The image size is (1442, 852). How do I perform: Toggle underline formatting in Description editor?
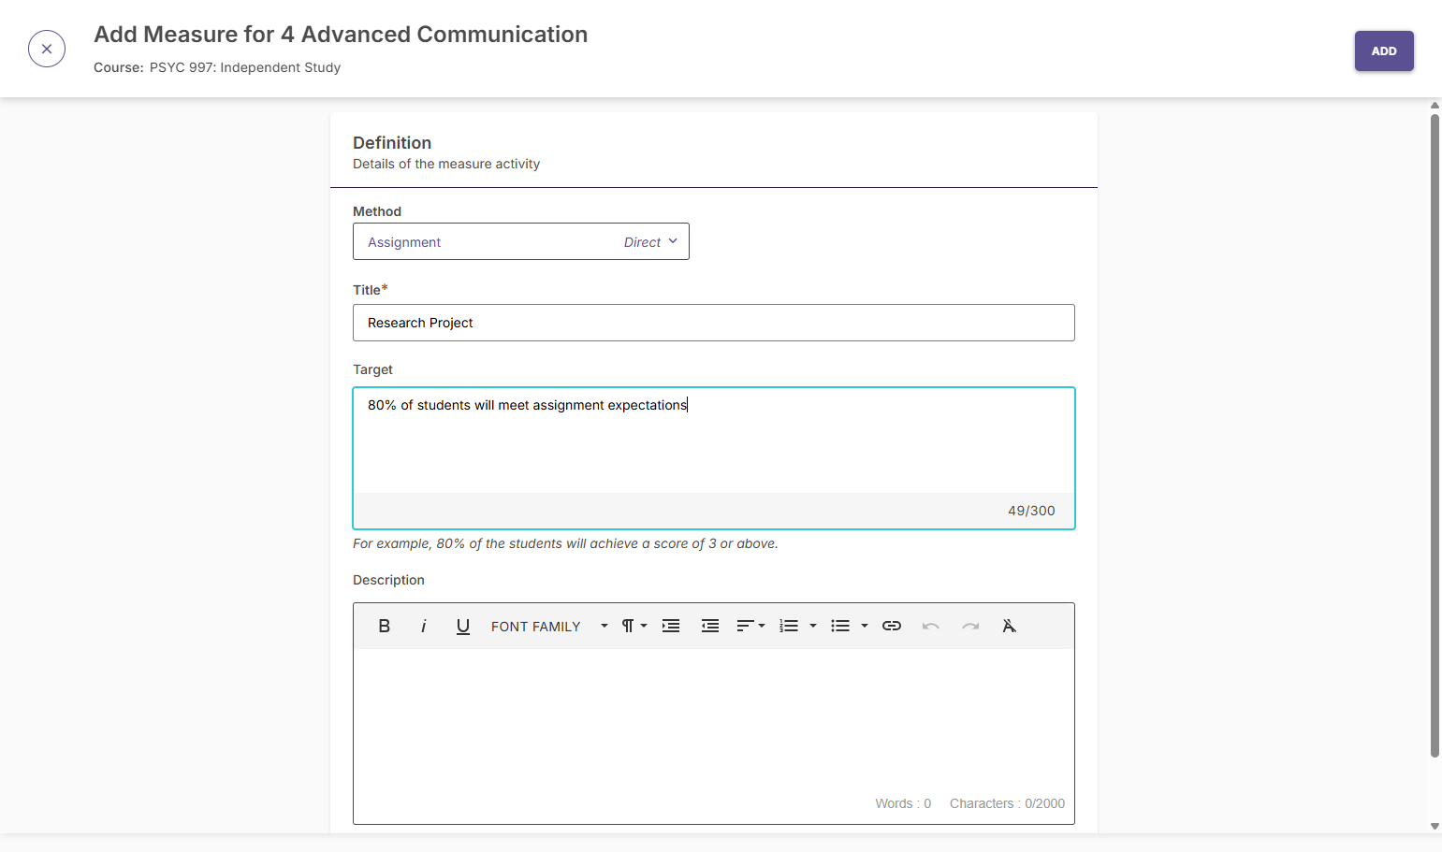(x=462, y=626)
